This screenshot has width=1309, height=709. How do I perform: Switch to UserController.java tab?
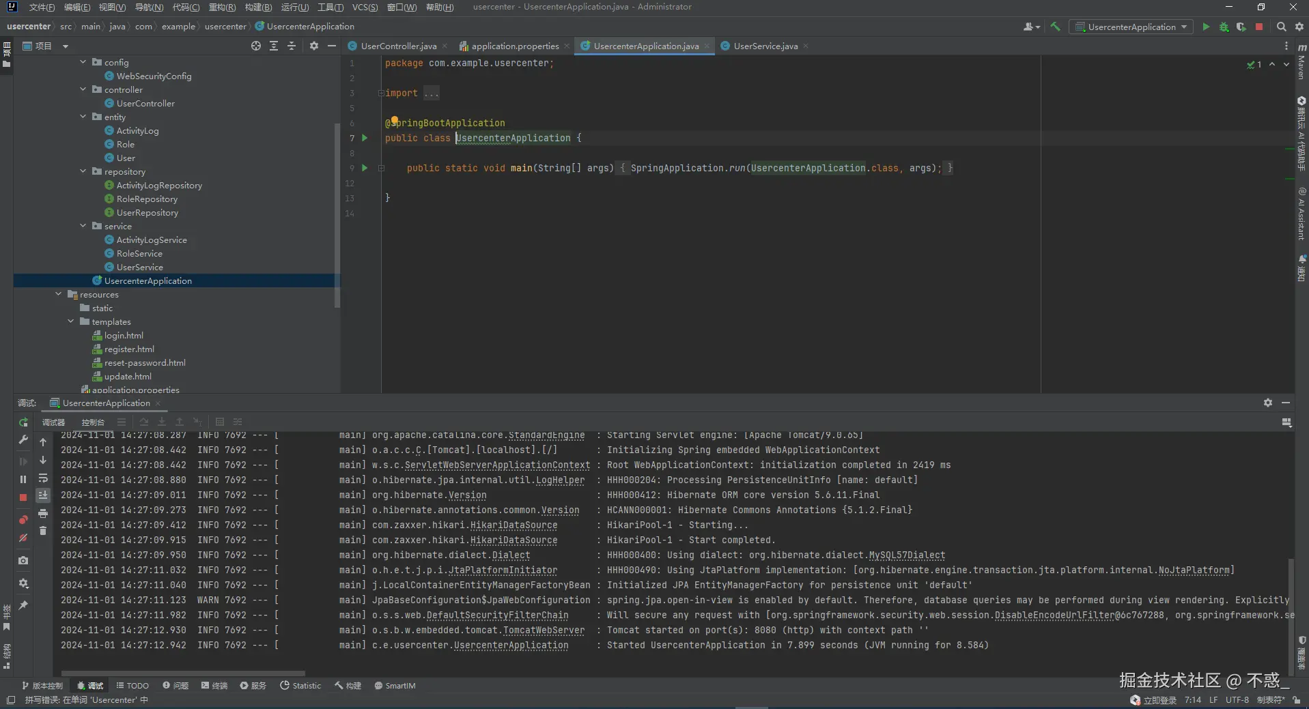click(x=398, y=46)
